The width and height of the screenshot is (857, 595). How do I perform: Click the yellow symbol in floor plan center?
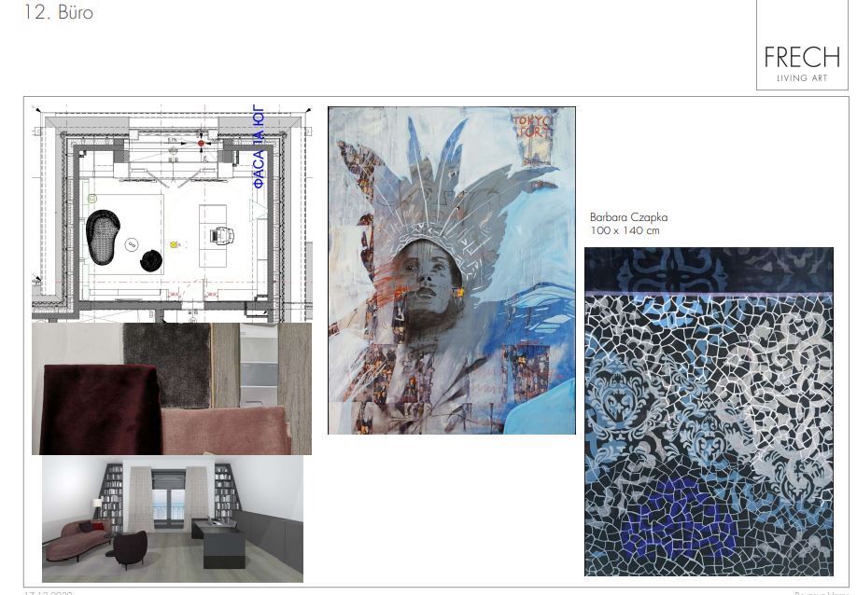pos(175,245)
